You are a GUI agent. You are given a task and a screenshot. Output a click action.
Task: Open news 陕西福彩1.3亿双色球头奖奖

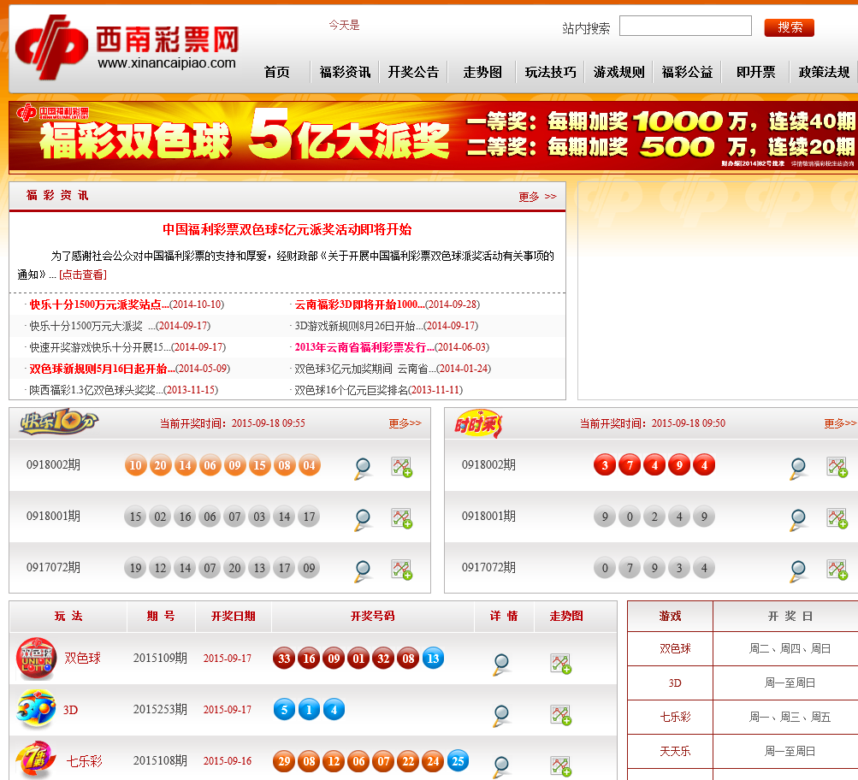96,390
